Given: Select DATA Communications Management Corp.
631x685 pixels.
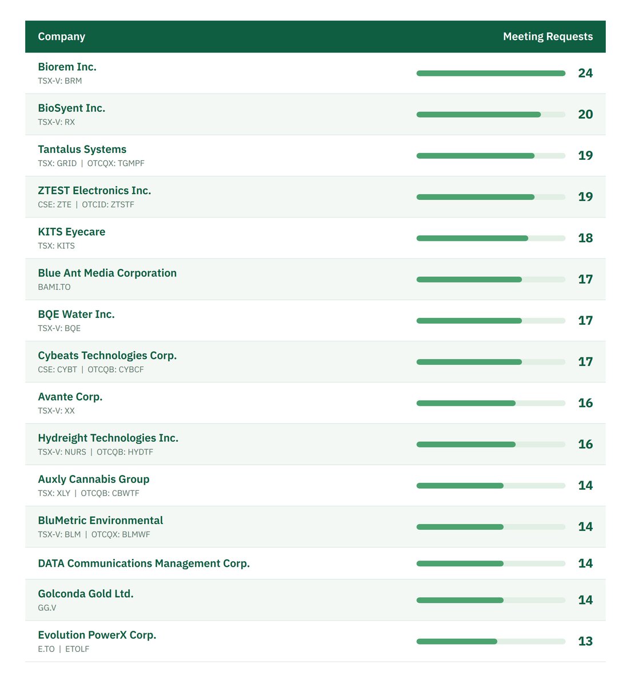Looking at the screenshot, I should click(143, 563).
